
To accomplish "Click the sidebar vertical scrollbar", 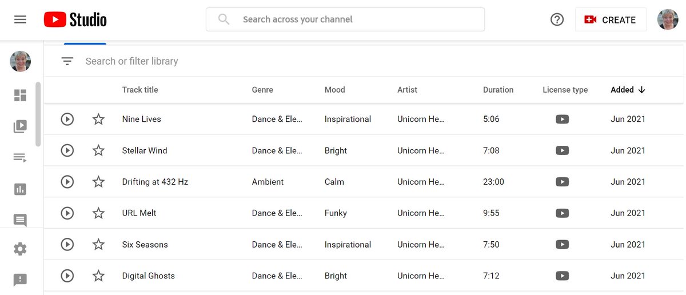I will [38, 114].
